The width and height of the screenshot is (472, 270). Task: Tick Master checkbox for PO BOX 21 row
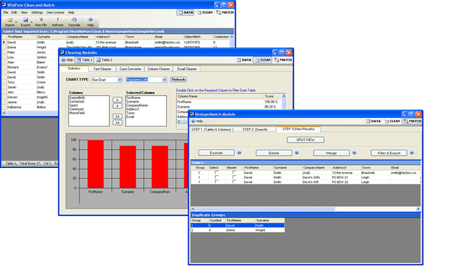click(234, 177)
